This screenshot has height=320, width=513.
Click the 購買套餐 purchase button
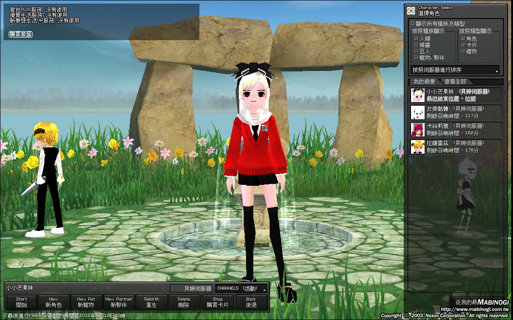[20, 34]
